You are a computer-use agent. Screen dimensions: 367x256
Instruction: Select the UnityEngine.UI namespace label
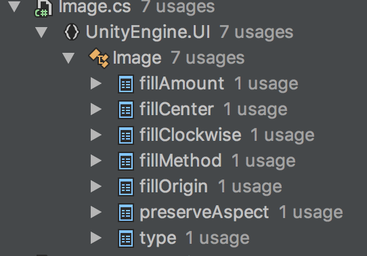pos(148,32)
